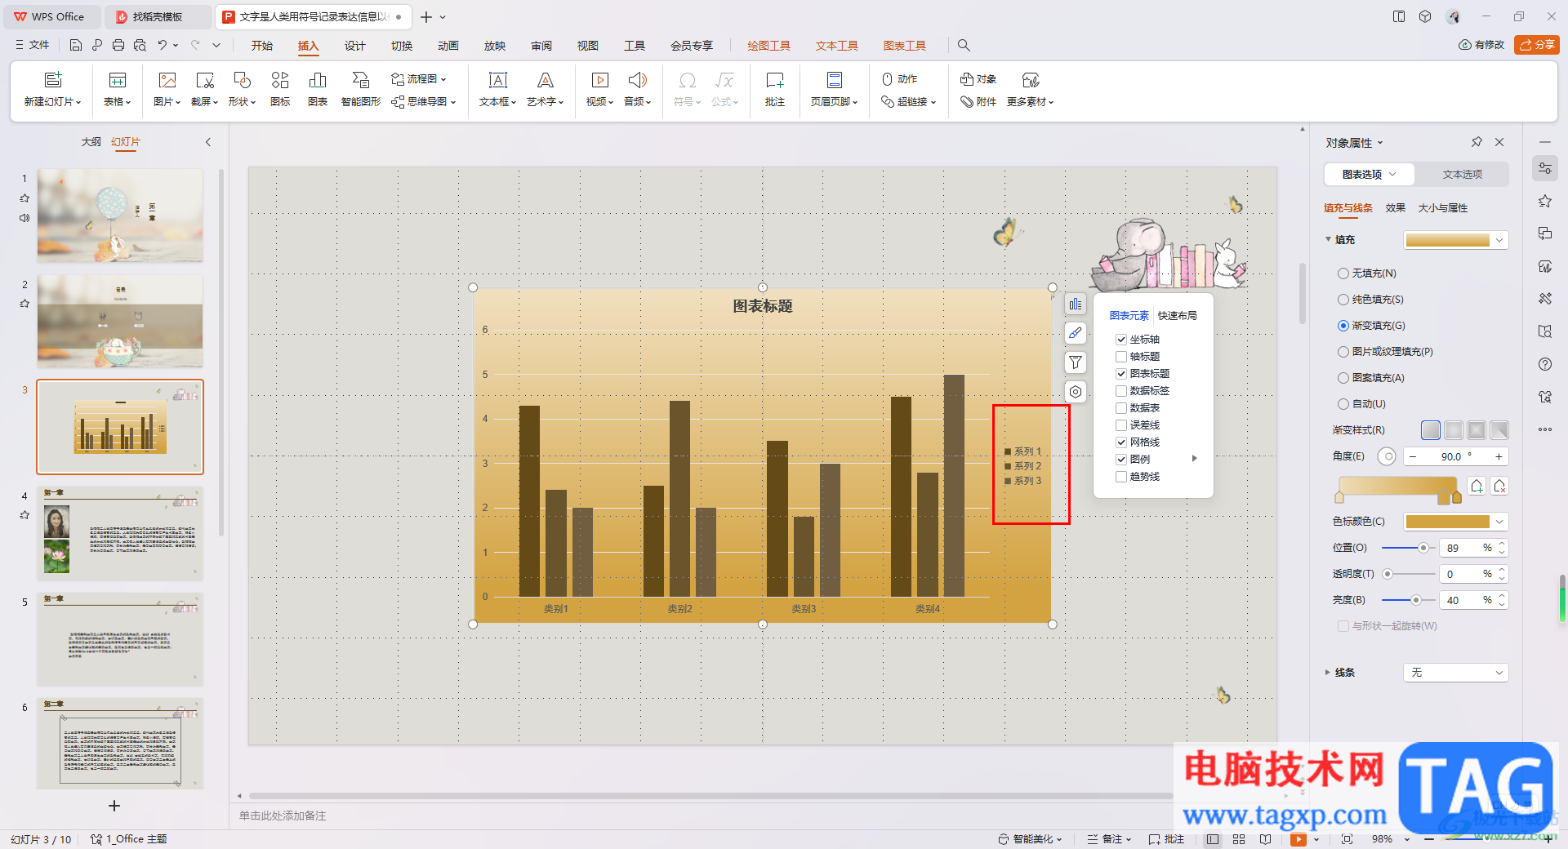Open the 文件 file menu
The image size is (1568, 849).
[33, 45]
